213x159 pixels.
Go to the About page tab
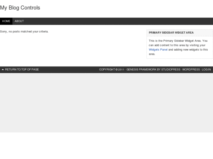click(x=19, y=21)
